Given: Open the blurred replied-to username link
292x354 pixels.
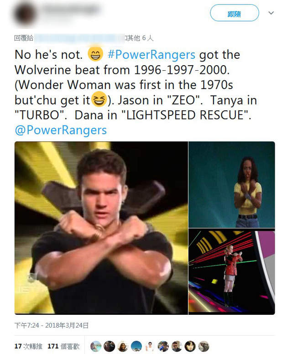Looking at the screenshot, I should coord(79,38).
